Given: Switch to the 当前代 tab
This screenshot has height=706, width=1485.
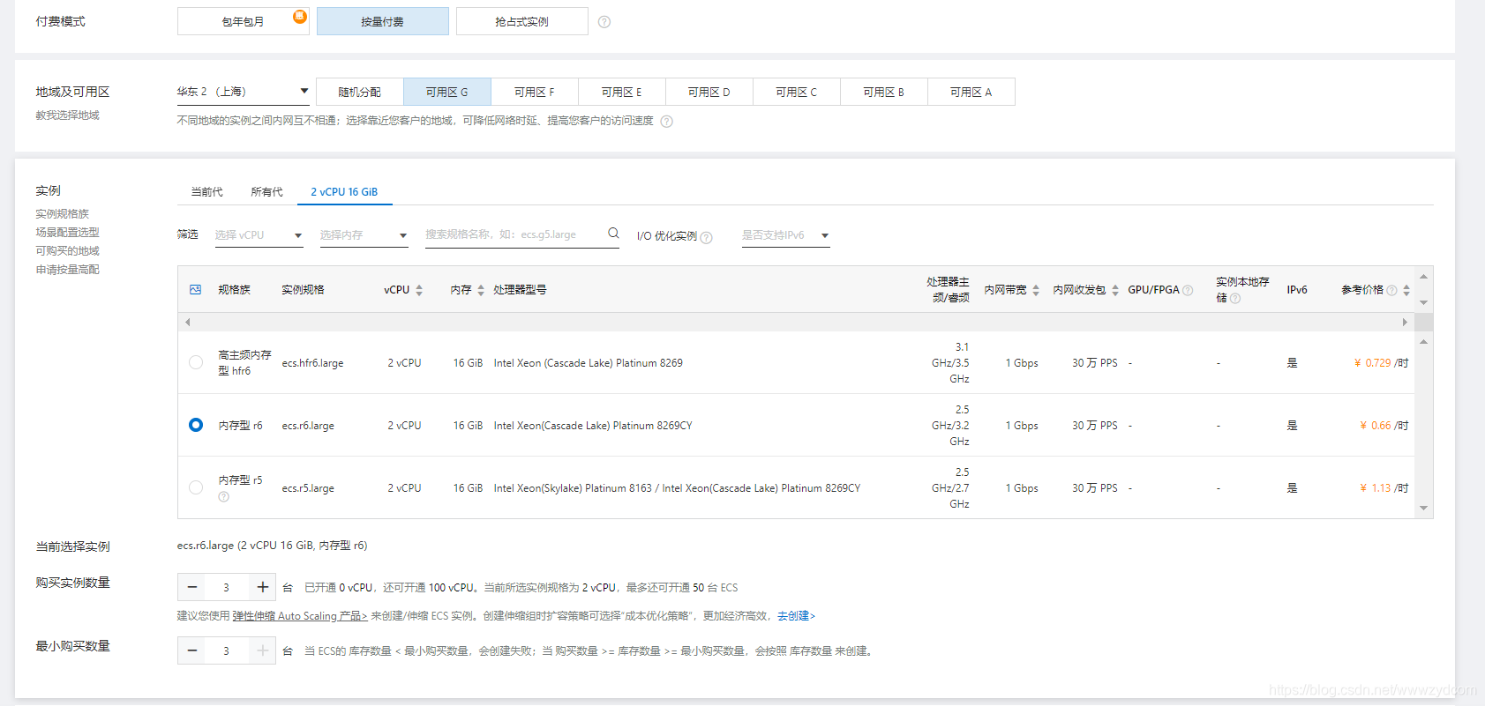Looking at the screenshot, I should coord(206,191).
